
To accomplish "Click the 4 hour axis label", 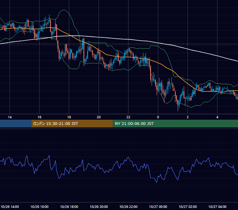I will tap(217, 117).
